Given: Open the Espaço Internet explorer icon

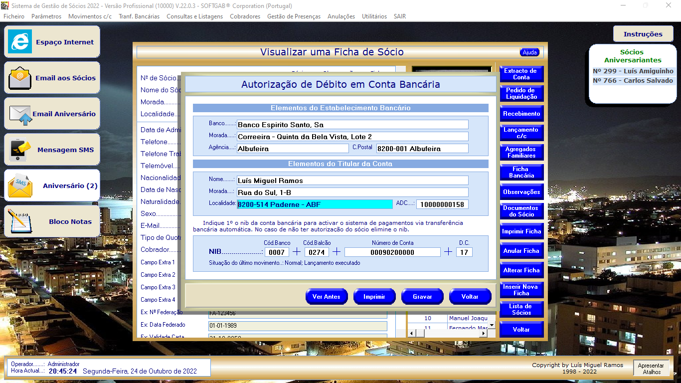Looking at the screenshot, I should click(20, 42).
